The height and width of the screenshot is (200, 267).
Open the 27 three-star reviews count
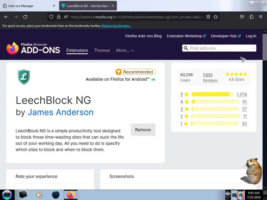[244, 109]
